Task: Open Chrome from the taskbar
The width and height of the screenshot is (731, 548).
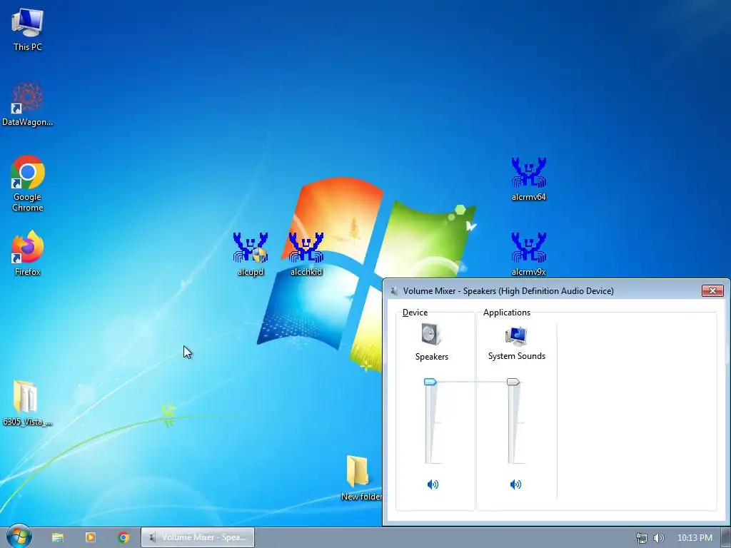Action: click(123, 537)
